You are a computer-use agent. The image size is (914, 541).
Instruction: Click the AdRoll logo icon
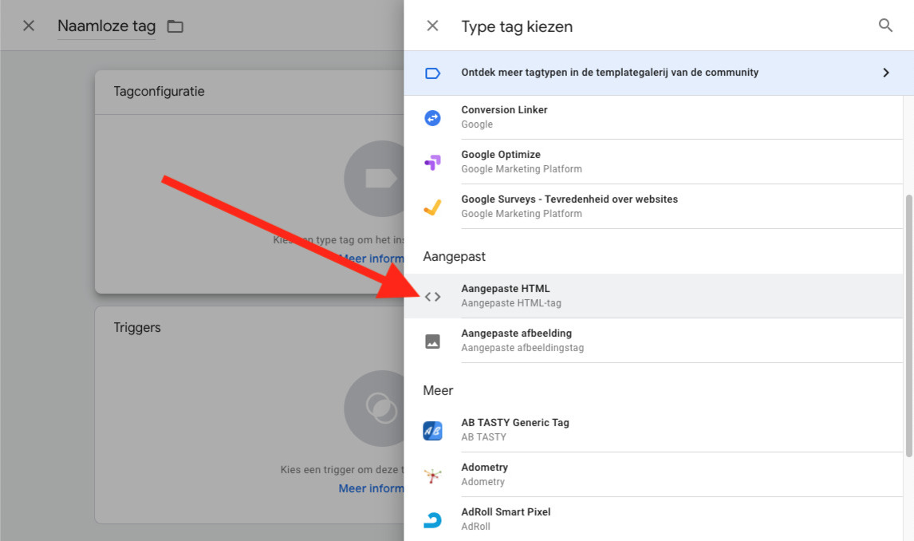coord(432,520)
